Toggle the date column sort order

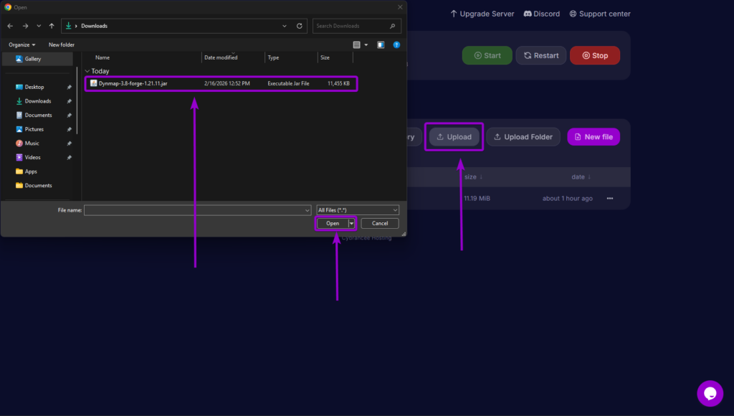coord(582,176)
